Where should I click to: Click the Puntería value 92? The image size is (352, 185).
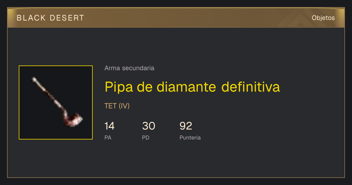tap(186, 126)
